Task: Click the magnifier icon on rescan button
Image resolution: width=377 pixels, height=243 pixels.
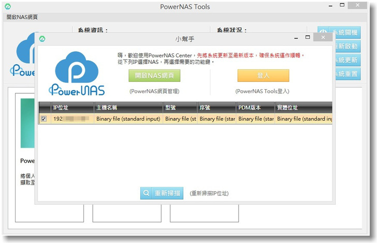Action: [146, 193]
